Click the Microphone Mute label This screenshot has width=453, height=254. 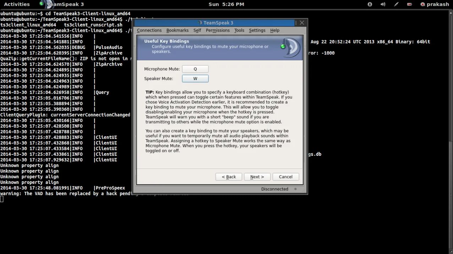tap(162, 69)
